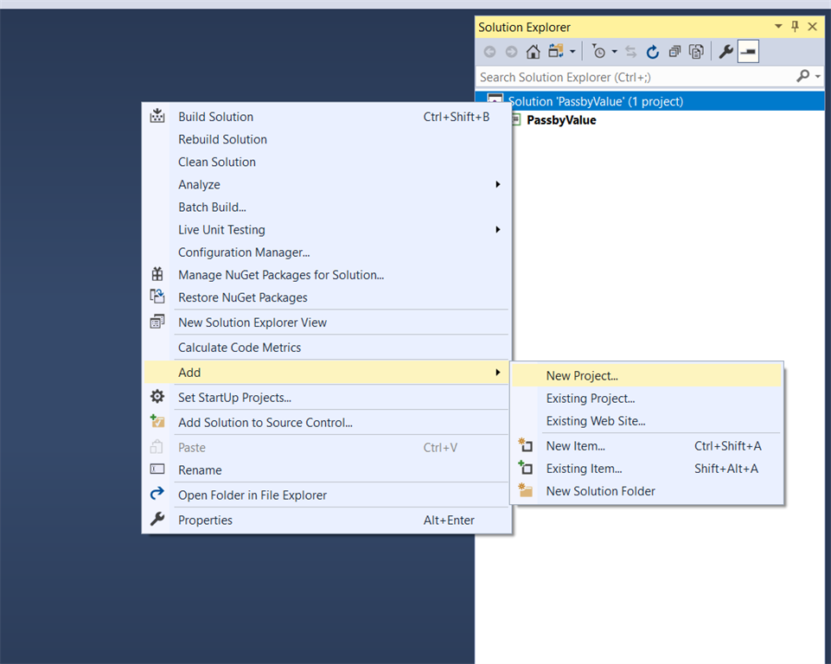Click the New Solution Explorer View icon
The image size is (831, 664).
click(x=157, y=321)
